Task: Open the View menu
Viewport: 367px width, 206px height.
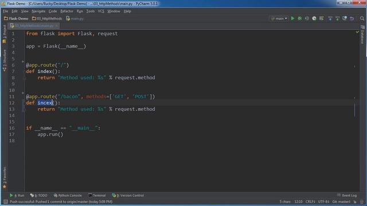Action: click(25, 11)
